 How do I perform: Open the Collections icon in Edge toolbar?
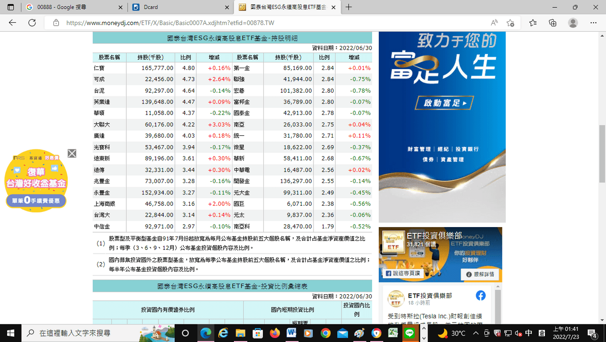pos(553,23)
